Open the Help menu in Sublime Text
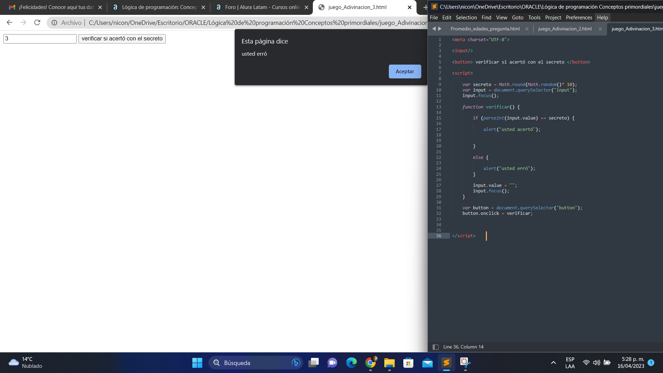The height and width of the screenshot is (373, 663). point(602,18)
